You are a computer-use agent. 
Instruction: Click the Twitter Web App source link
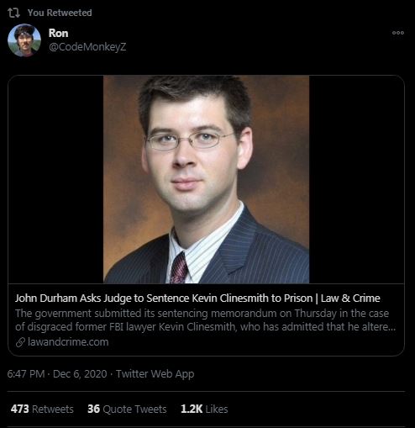click(155, 374)
